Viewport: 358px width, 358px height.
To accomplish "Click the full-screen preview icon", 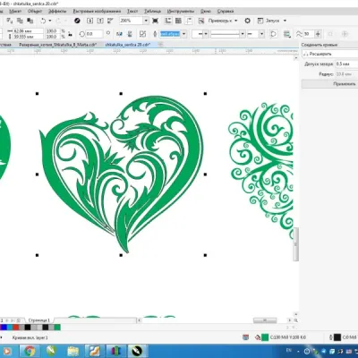I will click(155, 21).
